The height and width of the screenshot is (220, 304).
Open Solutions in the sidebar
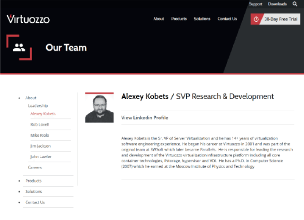pos(34,192)
